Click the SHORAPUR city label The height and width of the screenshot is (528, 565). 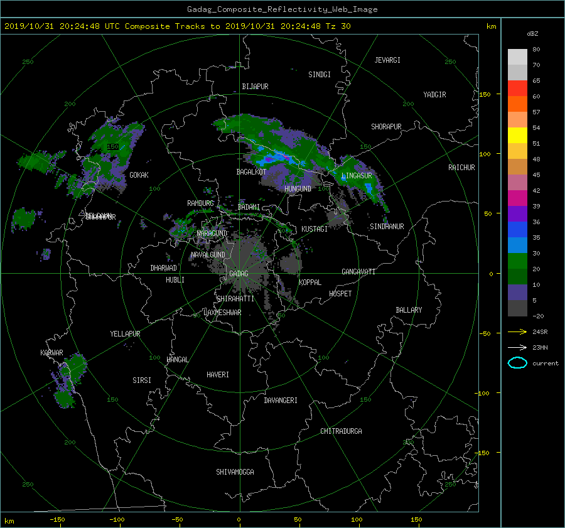point(386,127)
